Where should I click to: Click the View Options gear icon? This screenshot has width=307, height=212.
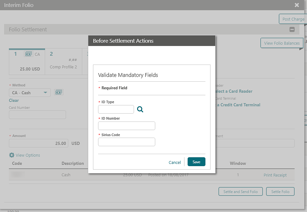click(12, 155)
